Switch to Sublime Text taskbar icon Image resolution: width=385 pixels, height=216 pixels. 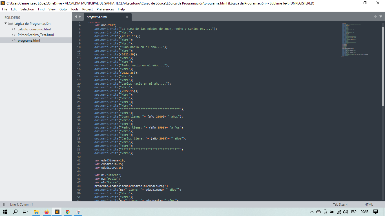click(57, 212)
